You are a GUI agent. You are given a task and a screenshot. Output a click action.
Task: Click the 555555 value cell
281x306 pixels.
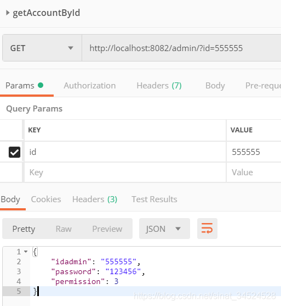[254, 152]
